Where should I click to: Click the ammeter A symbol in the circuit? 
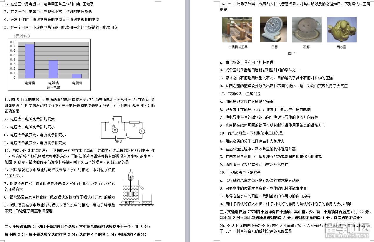(142, 131)
